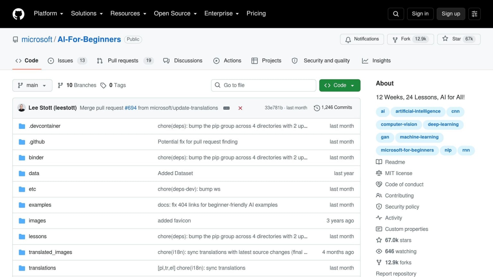
Task: Switch to the Discussions tab
Action: (183, 61)
